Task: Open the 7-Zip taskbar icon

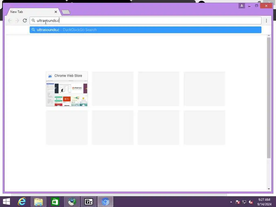Action: (89, 202)
